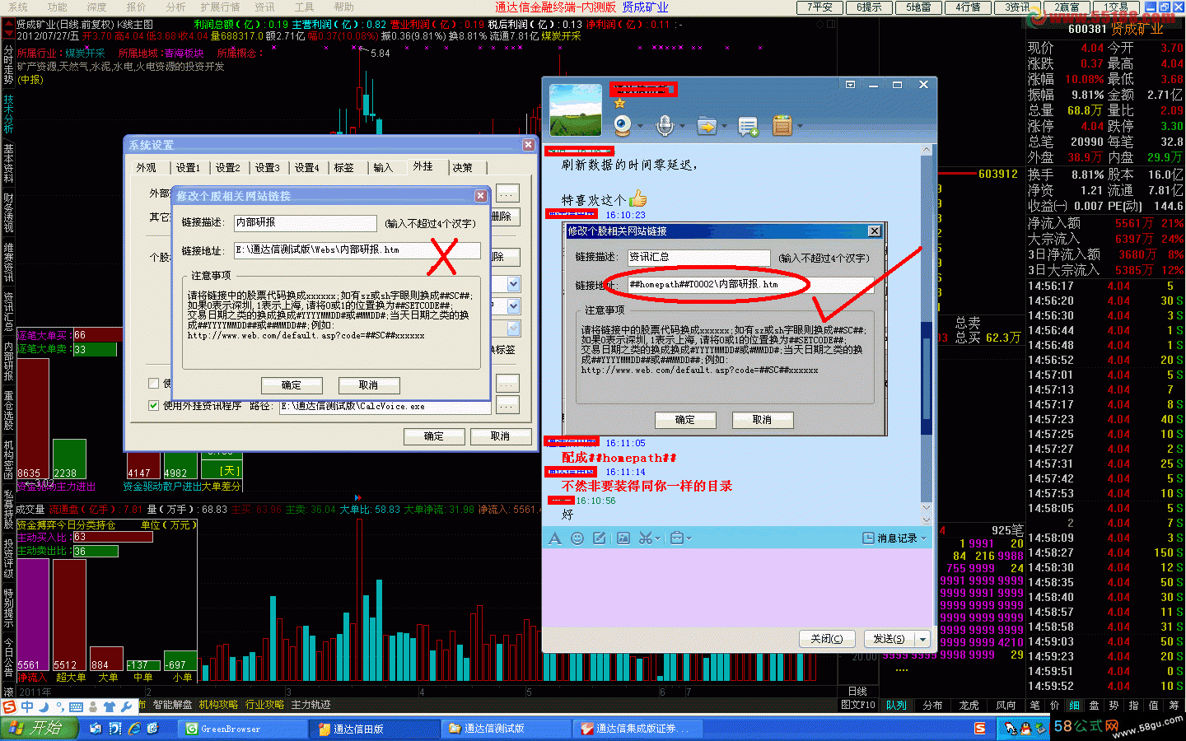This screenshot has width=1186, height=741.
Task: Open chat window title bar menu arrow
Action: coord(850,84)
